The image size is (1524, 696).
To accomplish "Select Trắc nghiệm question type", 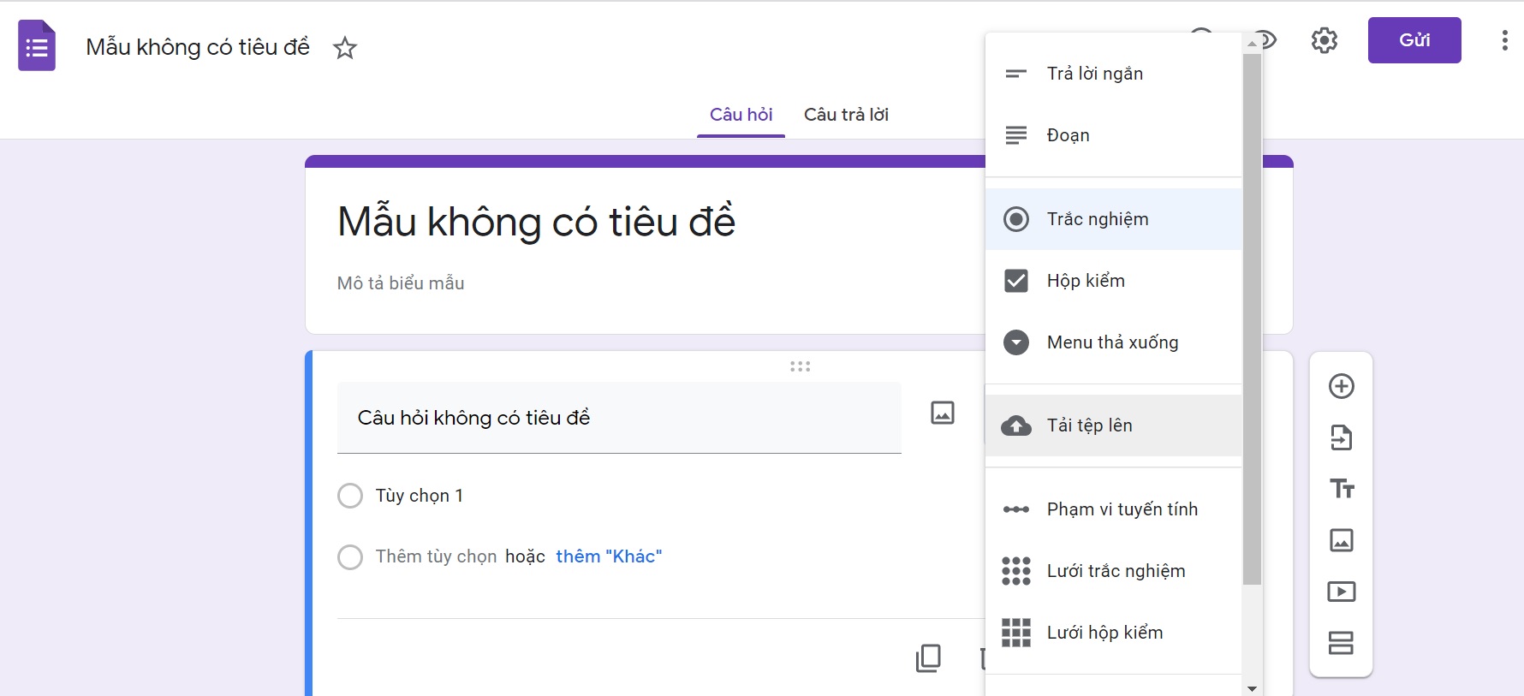I will [1113, 219].
